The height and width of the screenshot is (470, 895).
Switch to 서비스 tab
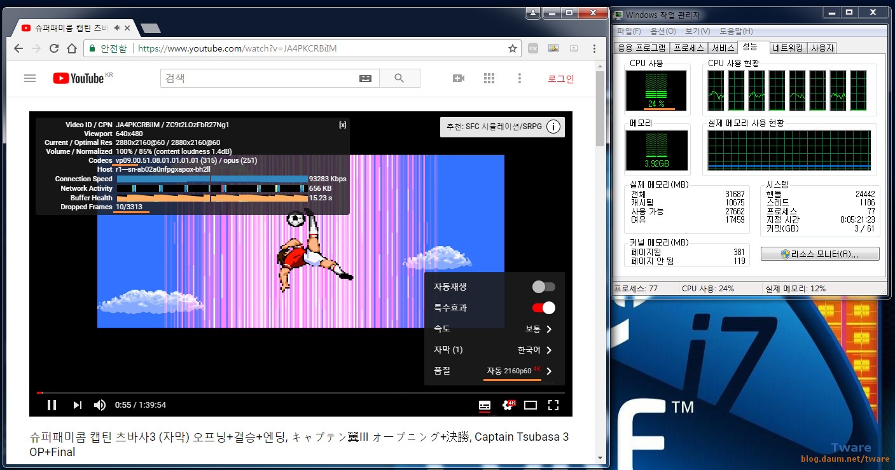723,48
